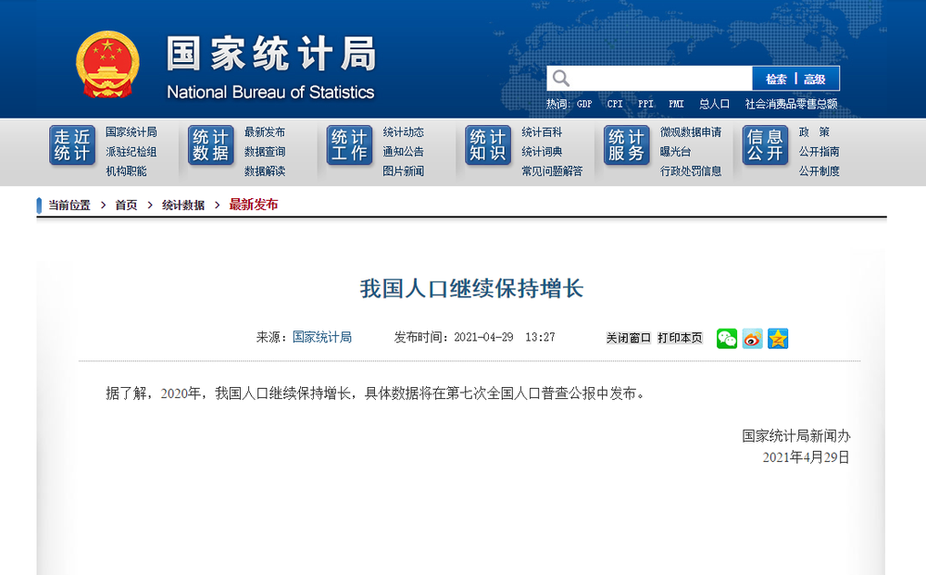Click 打印本页 to print the page
Viewport: 926px width, 575px height.
[680, 338]
